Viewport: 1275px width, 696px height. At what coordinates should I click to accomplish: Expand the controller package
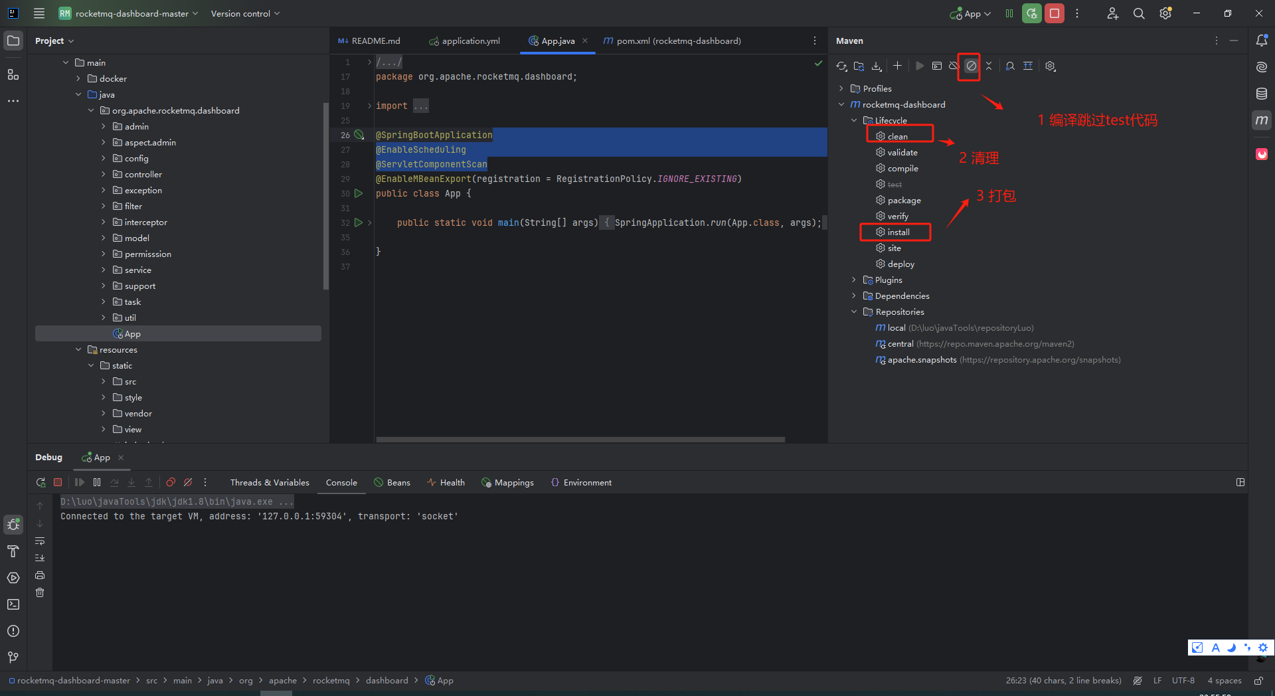click(103, 174)
